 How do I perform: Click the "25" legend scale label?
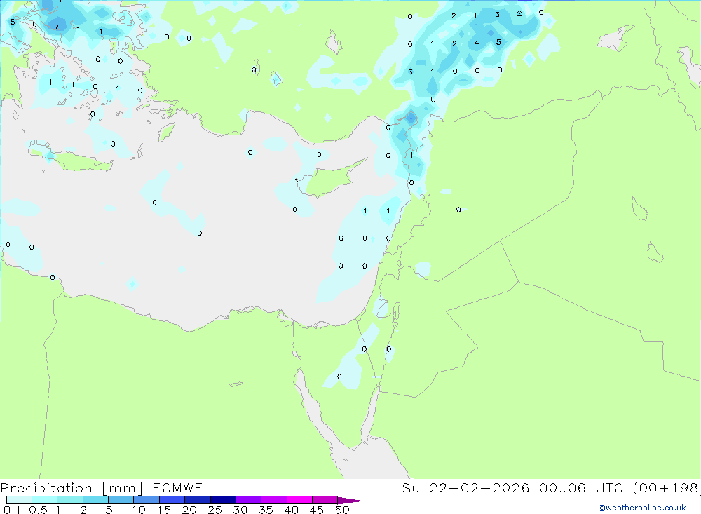pyautogui.click(x=215, y=510)
